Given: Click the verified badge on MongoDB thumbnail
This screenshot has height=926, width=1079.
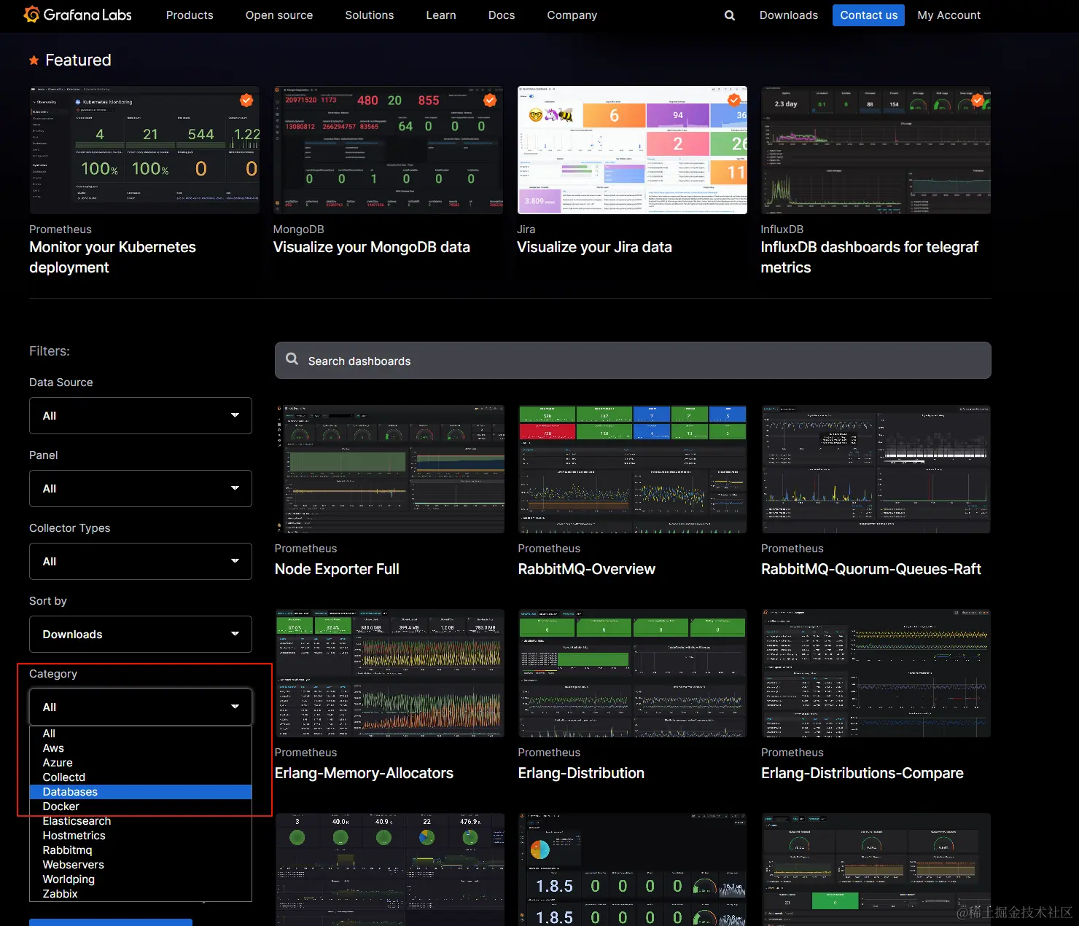Looking at the screenshot, I should [490, 100].
